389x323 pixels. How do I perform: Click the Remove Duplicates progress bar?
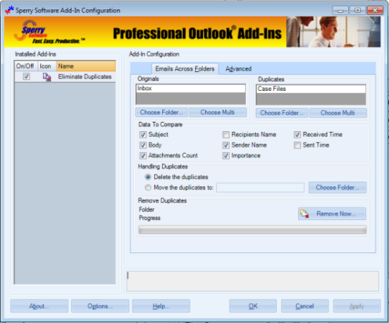point(252,230)
